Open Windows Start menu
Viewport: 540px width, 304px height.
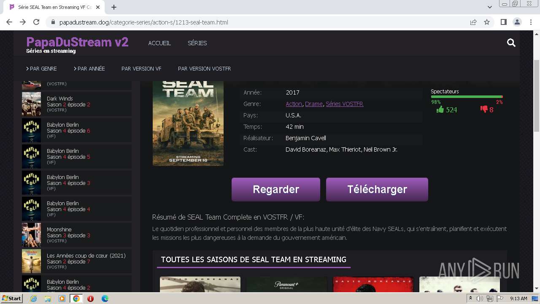click(11, 299)
